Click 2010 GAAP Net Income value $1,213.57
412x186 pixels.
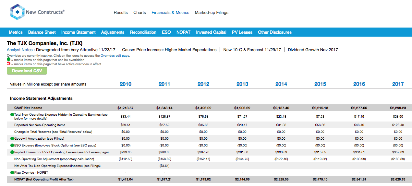[126, 108]
